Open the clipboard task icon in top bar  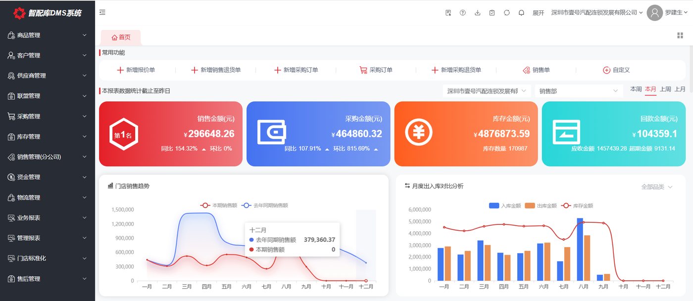tap(492, 13)
